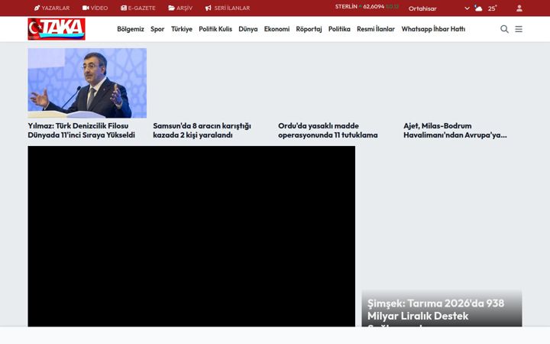This screenshot has height=344, width=550.
Task: Open the Yılmaz speech photo thumbnail
Action: coord(87,83)
